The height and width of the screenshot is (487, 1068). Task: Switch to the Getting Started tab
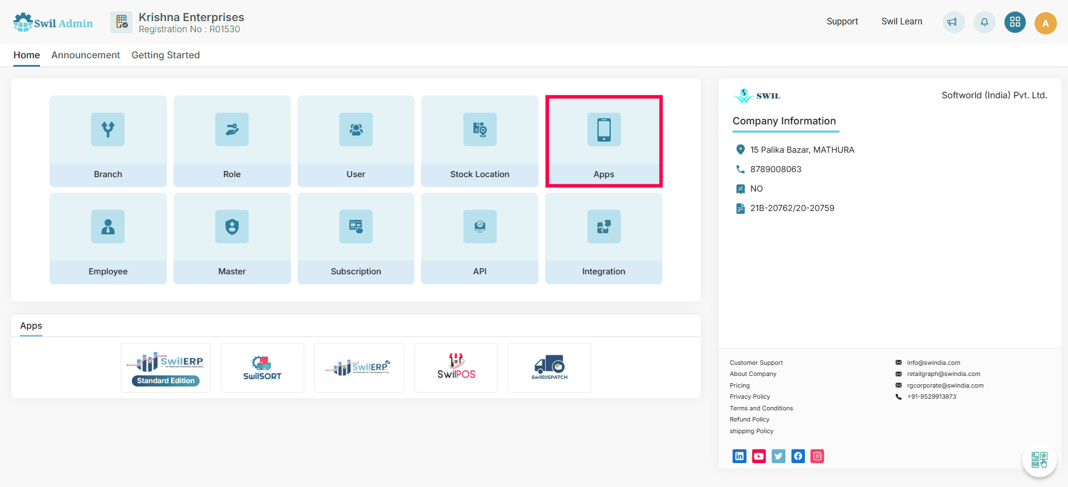(x=166, y=55)
